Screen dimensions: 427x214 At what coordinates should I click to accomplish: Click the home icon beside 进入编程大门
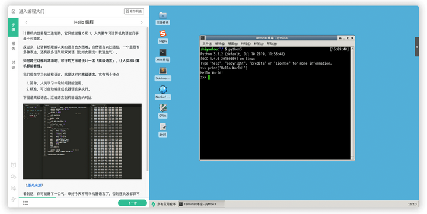[13, 11]
